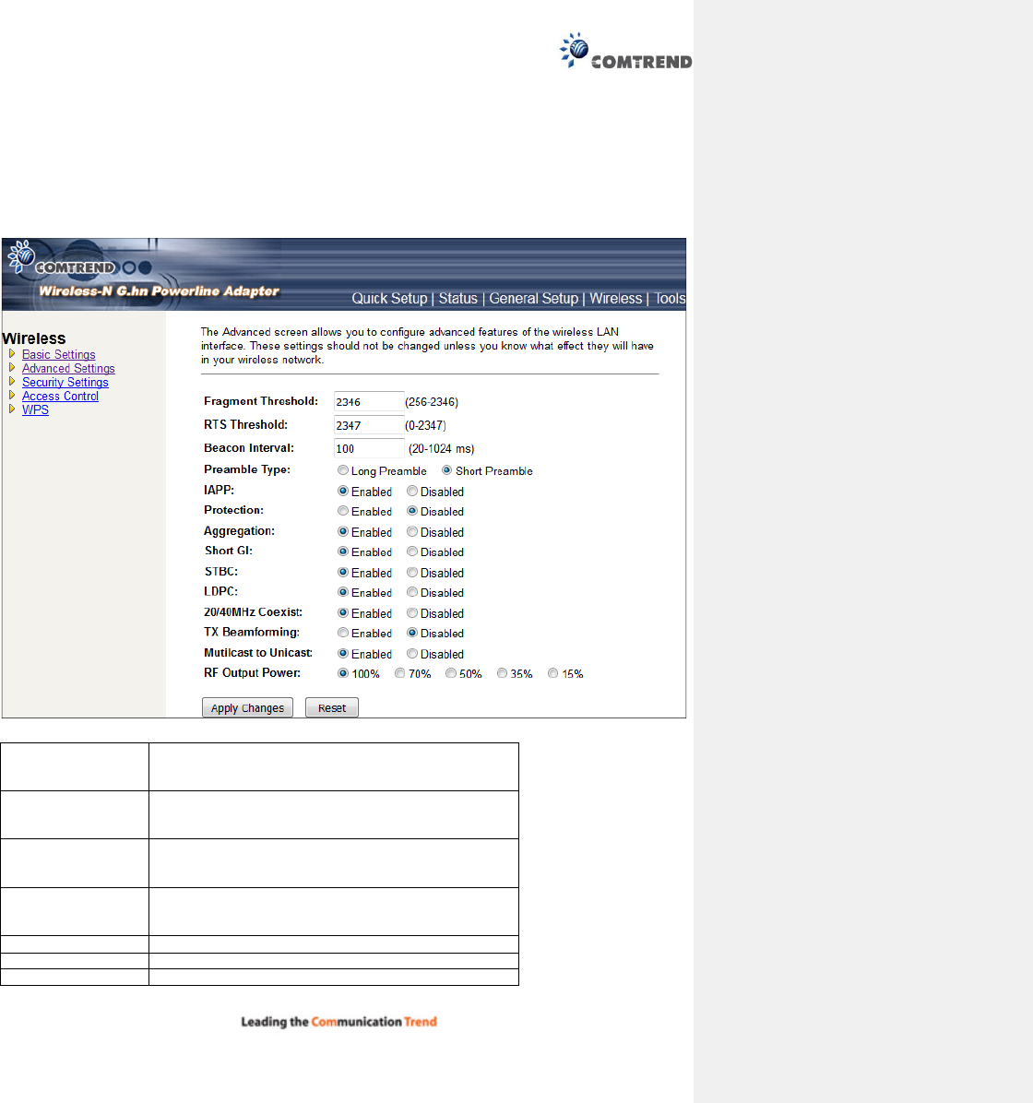
Task: Set Short GI to Enabled
Action: tap(343, 551)
